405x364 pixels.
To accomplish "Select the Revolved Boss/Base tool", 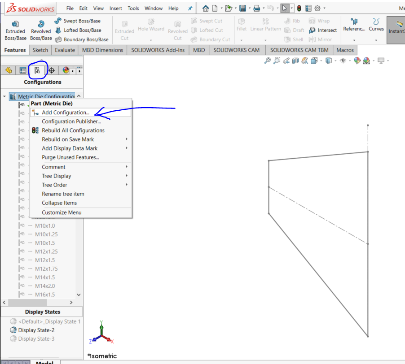I will point(41,30).
